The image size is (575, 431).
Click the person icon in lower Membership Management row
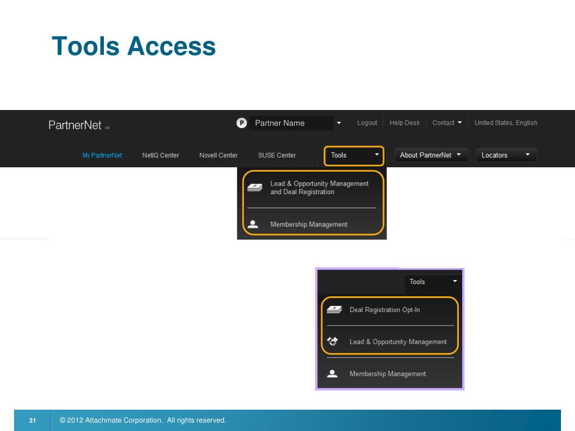click(x=332, y=373)
